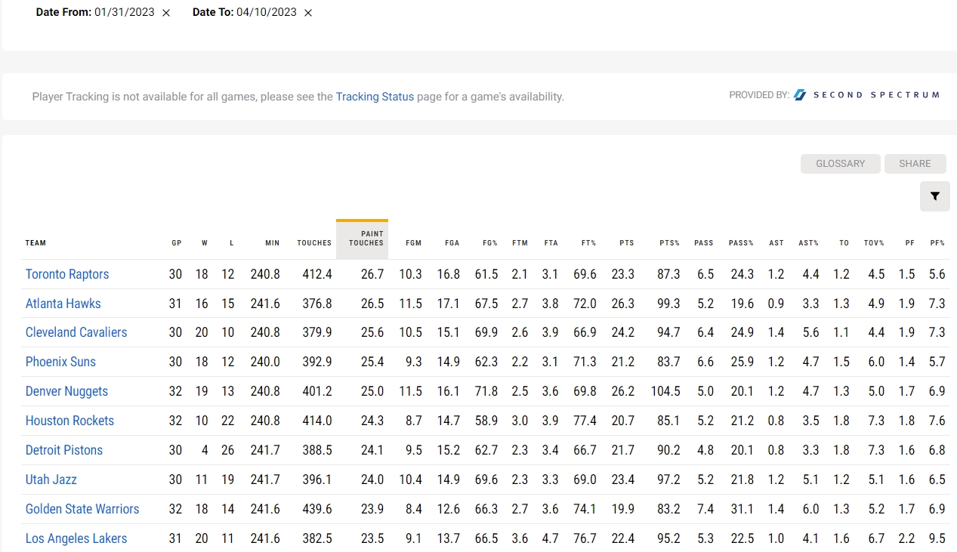Select the Date To 04/10/2023 filter label
Viewport: 957px width, 552px height.
245,13
